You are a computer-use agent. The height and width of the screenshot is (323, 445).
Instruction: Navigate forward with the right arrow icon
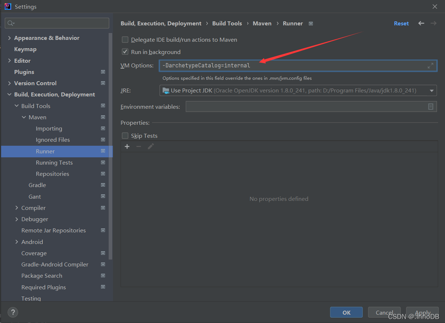(433, 23)
